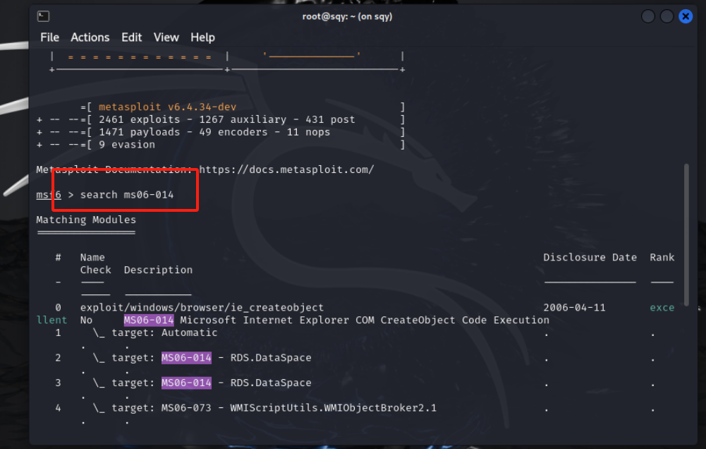Image resolution: width=706 pixels, height=449 pixels.
Task: Click the 'Rank' column header
Action: point(662,258)
